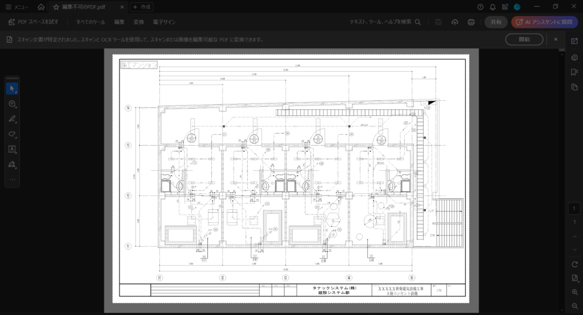Image resolution: width=583 pixels, height=315 pixels.
Task: Choose the comment note tool
Action: point(12,103)
